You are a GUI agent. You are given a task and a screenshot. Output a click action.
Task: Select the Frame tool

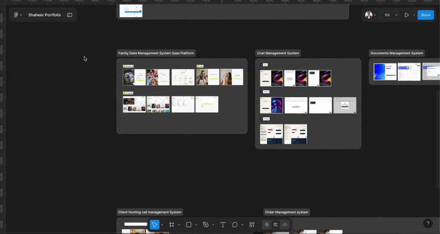pos(172,224)
